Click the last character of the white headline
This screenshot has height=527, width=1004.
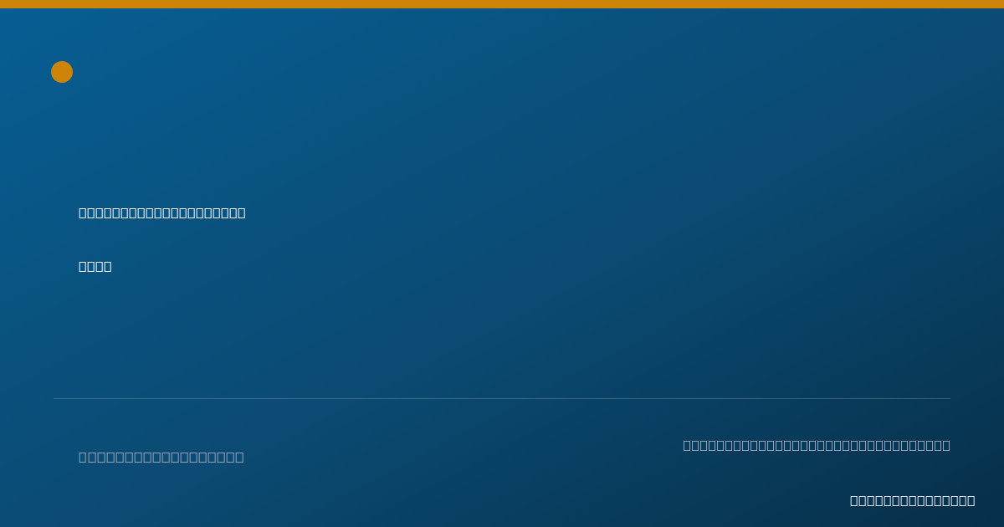click(x=240, y=212)
